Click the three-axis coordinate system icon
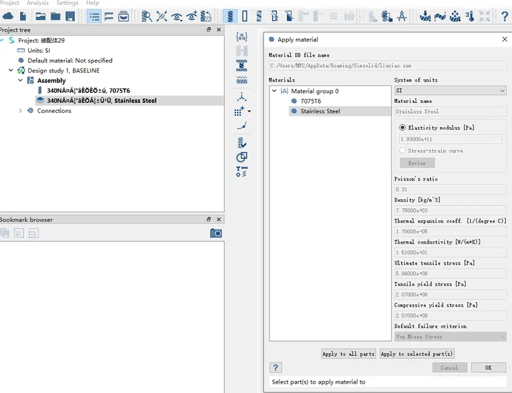Image resolution: width=512 pixels, height=393 pixels. tap(242, 97)
